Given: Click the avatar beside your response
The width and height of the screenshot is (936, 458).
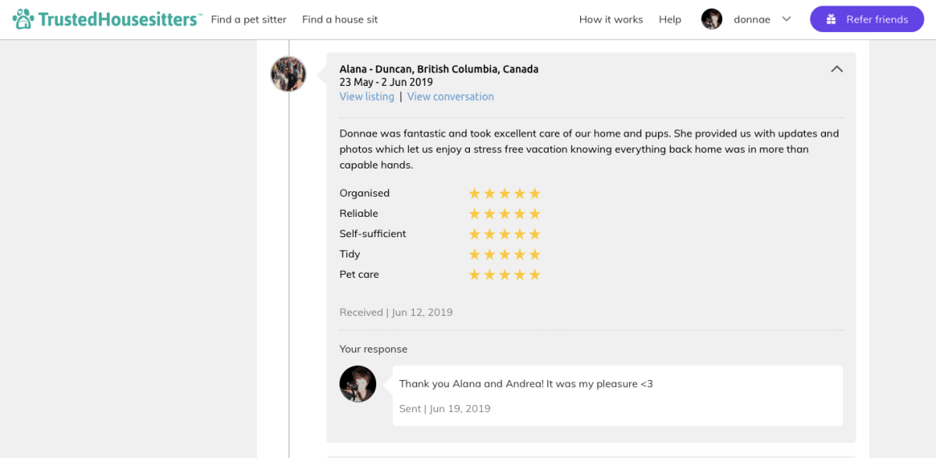Looking at the screenshot, I should click(358, 384).
